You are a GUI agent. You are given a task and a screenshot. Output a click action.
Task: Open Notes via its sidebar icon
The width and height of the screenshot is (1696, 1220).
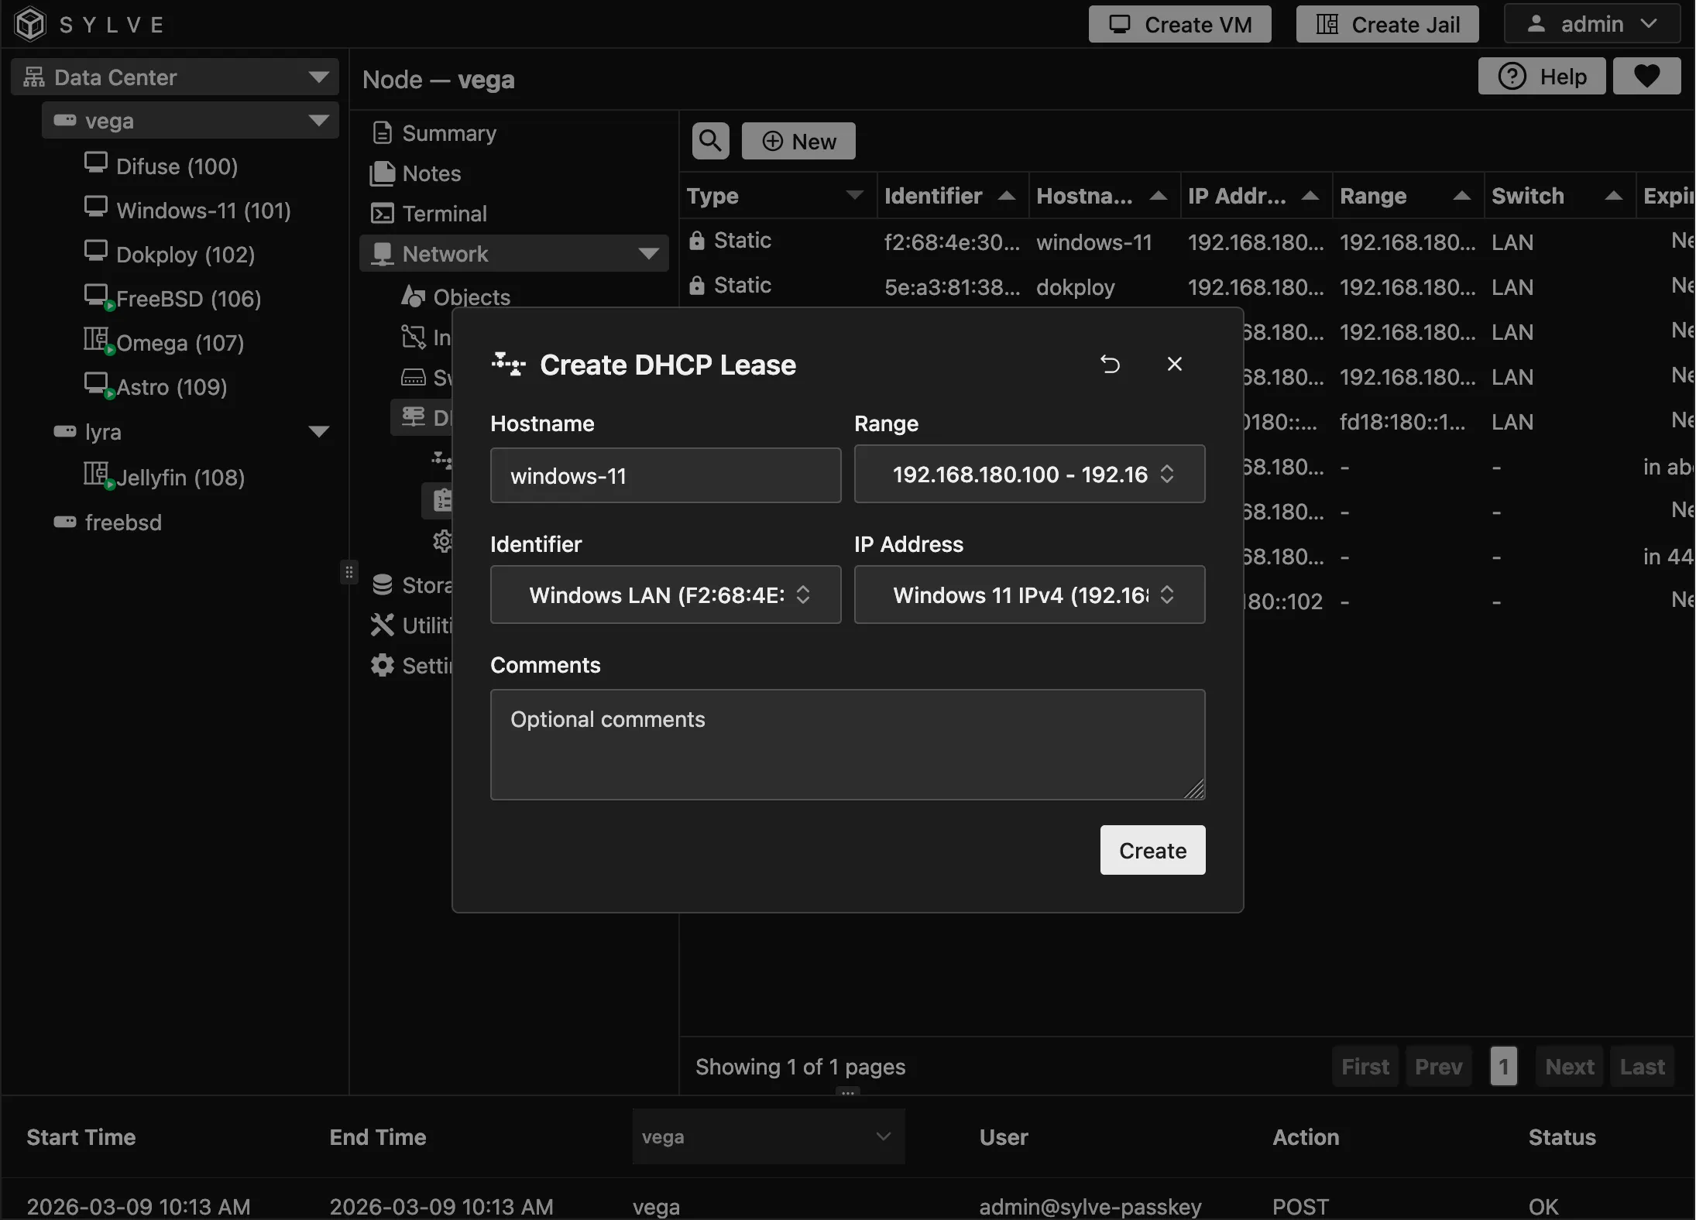382,173
